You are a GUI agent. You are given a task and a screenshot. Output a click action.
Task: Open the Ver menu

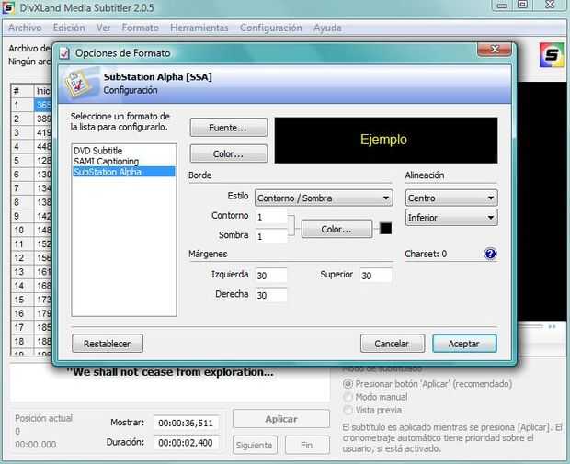click(x=103, y=28)
